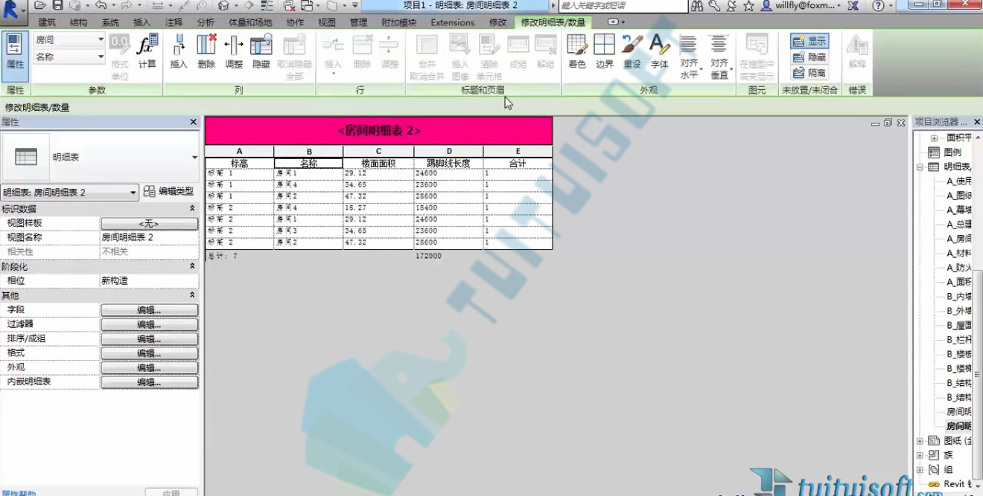
Task: Click the help question mark icon
Action: click(x=879, y=6)
